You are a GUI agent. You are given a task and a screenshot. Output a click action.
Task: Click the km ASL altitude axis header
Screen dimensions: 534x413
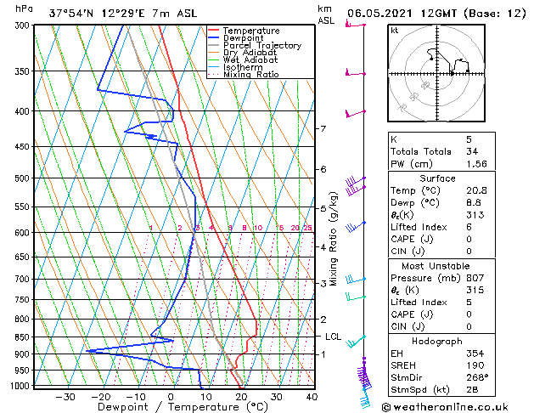coord(326,14)
